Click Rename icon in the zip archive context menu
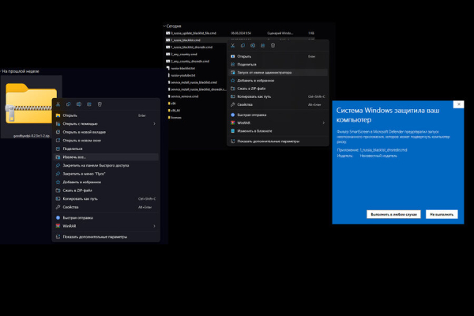Viewport: 474px width, 316px height. click(x=78, y=104)
